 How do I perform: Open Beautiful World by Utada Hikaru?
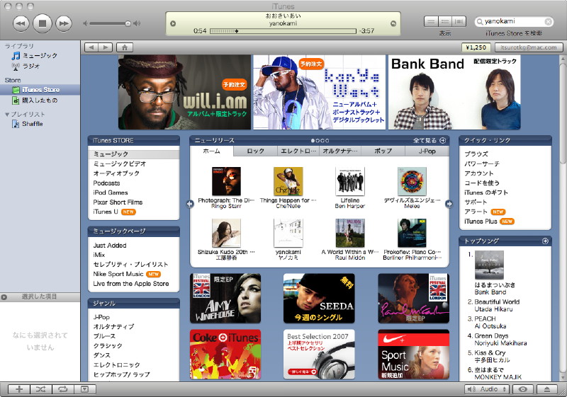point(497,305)
